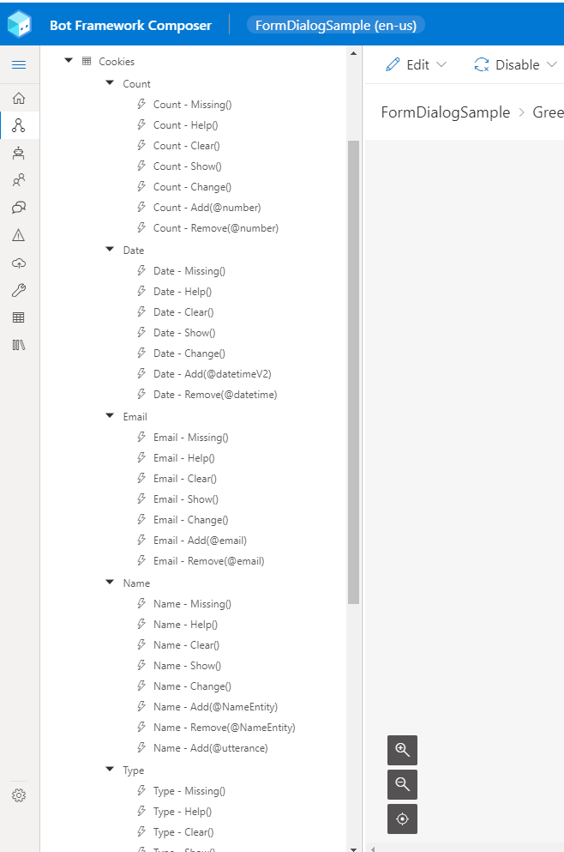Click FormDialogSample breadcrumb link

pos(446,112)
